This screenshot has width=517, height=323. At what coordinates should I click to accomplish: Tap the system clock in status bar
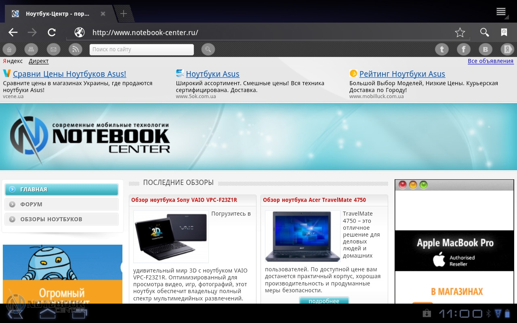point(460,314)
